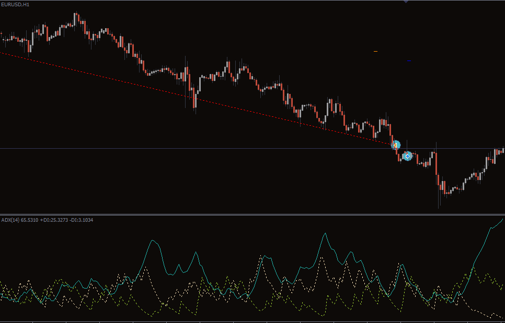Click the +DI:25.3273 value text
The height and width of the screenshot is (323, 505).
click(56, 220)
